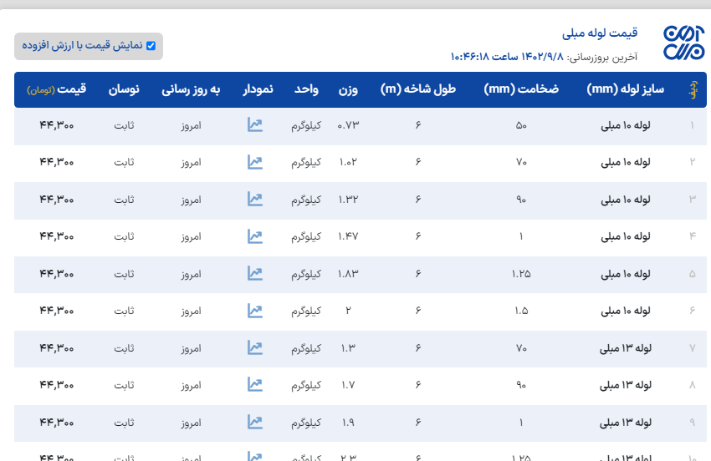Open chart icon for row 6 (weight 2)
The image size is (711, 461).
point(255,311)
